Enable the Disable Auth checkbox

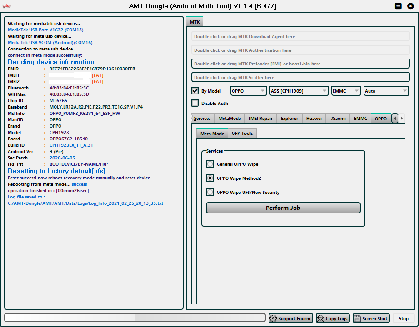click(195, 103)
